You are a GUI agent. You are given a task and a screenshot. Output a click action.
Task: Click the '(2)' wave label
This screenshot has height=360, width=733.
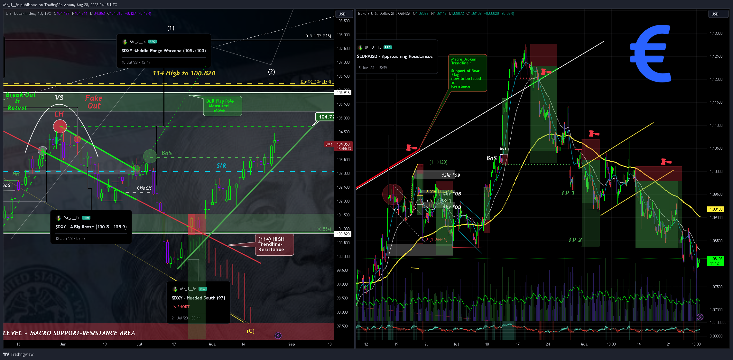272,71
